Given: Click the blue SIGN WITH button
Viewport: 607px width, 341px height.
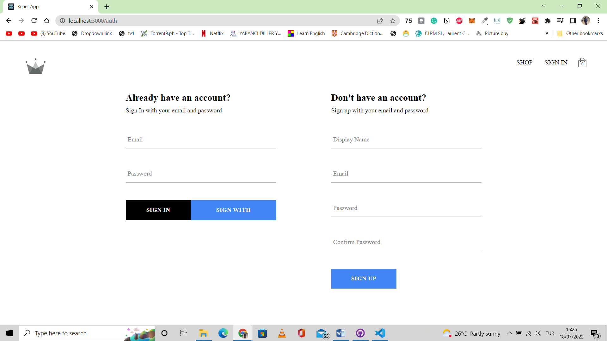Looking at the screenshot, I should pyautogui.click(x=233, y=210).
